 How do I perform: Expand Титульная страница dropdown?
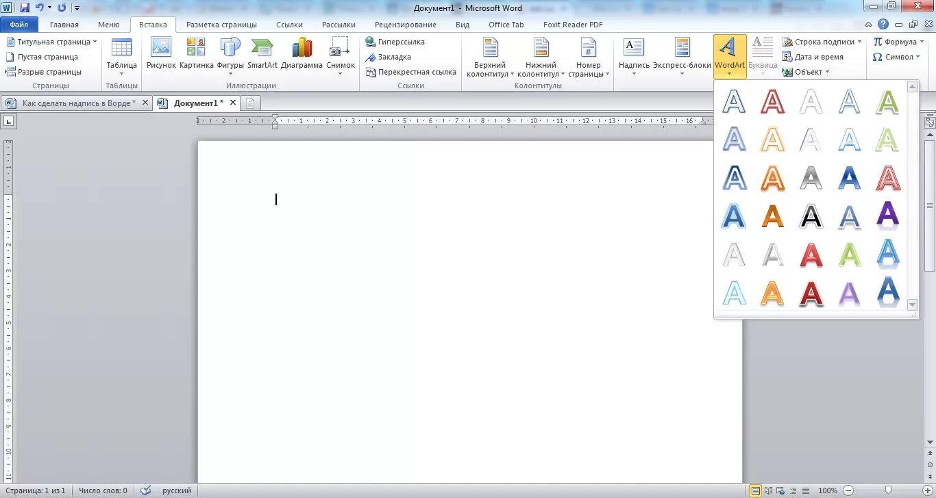tap(95, 42)
